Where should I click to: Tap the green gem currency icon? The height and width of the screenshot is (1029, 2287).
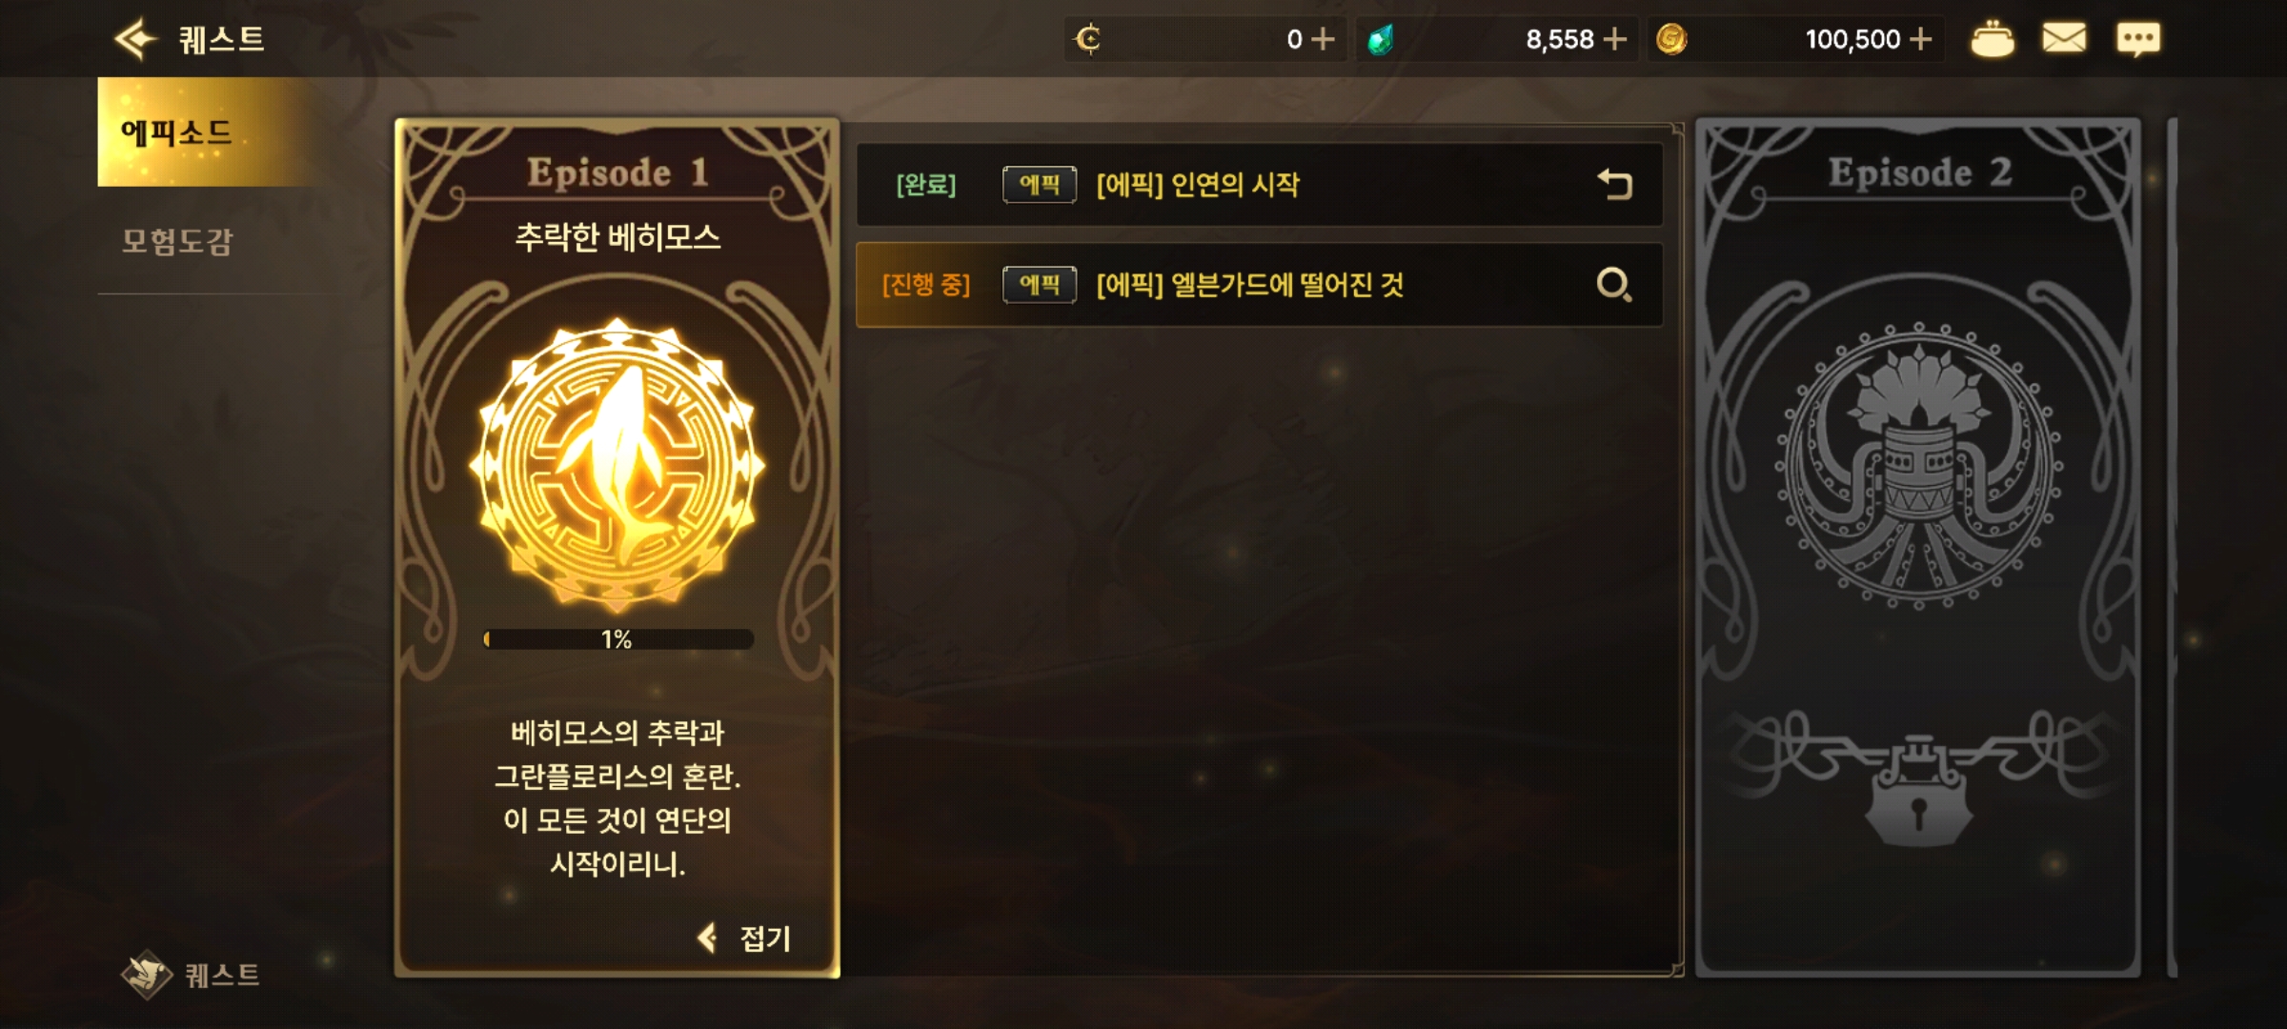point(1380,39)
